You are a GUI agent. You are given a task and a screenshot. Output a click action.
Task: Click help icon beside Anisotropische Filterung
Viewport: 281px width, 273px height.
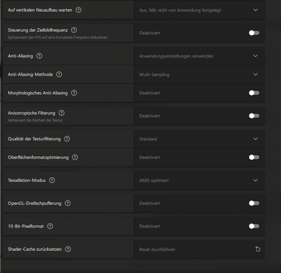pyautogui.click(x=62, y=113)
